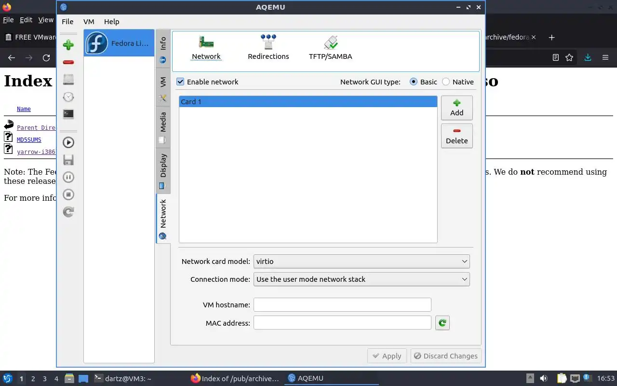The image size is (617, 386).
Task: Click the red minus delete VM icon
Action: click(68, 62)
